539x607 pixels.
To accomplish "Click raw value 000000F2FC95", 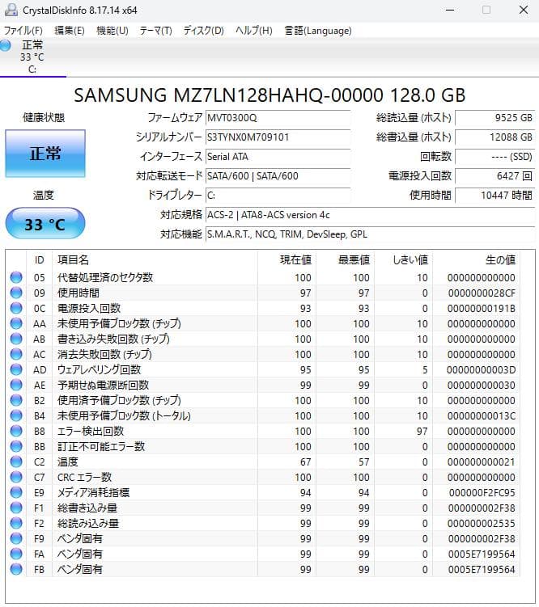I will tap(482, 492).
